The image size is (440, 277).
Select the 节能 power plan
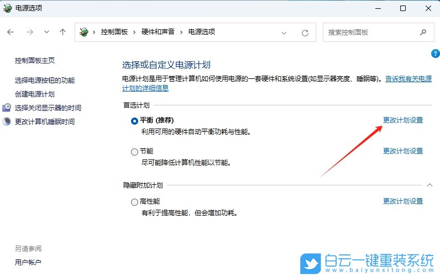(134, 152)
